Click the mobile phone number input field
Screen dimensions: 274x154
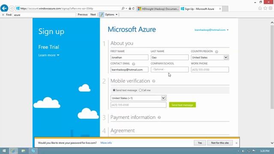138,105
